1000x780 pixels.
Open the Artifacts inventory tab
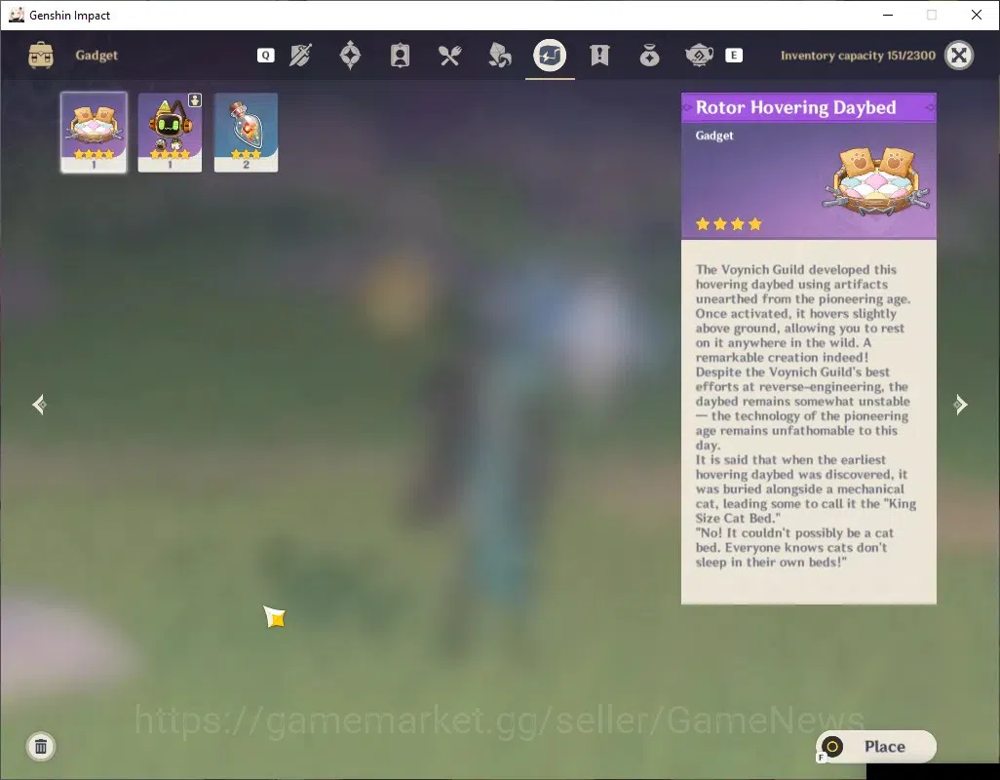click(350, 56)
